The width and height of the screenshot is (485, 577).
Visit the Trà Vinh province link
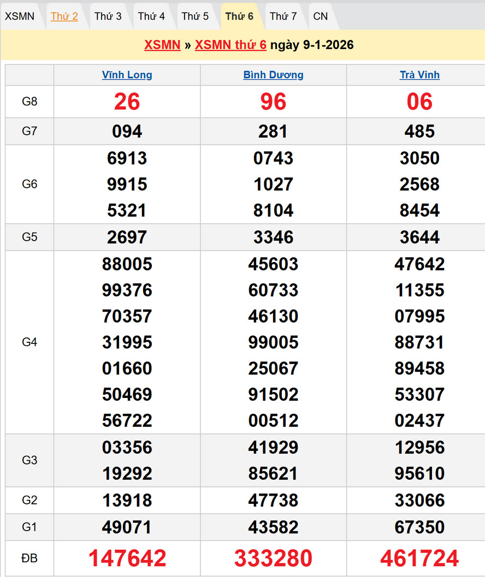pos(419,75)
